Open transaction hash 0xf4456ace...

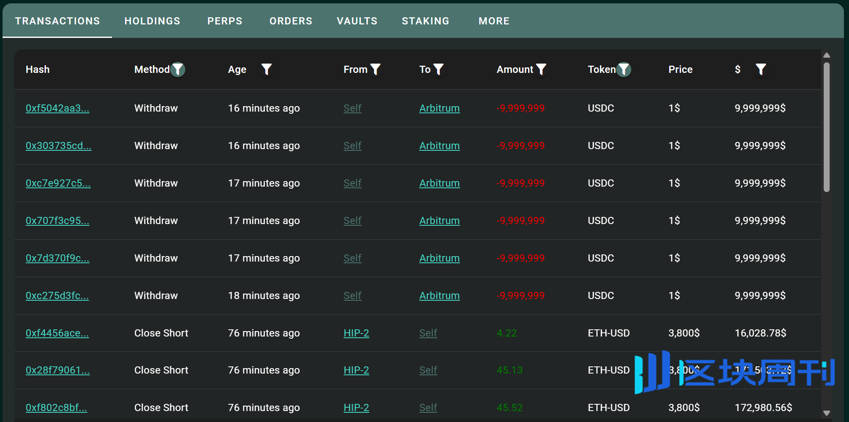point(57,333)
